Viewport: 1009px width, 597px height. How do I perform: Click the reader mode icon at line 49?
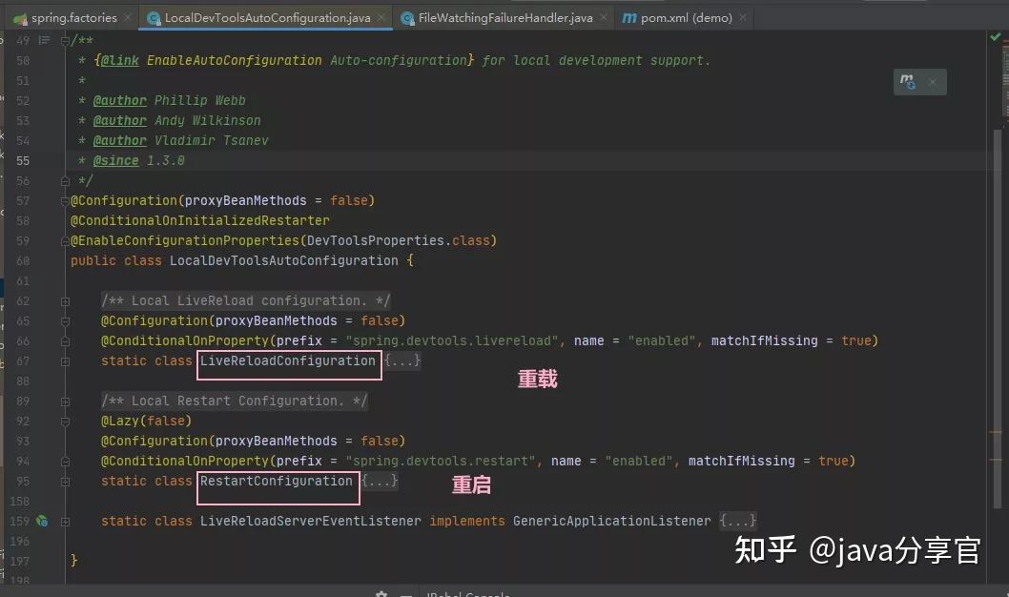coord(44,40)
